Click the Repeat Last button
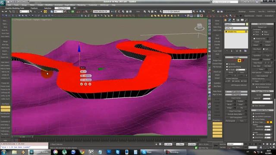 (x=262, y=27)
